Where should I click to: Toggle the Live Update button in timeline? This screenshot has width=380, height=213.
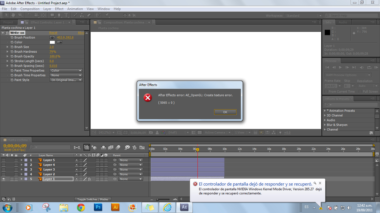(x=87, y=147)
